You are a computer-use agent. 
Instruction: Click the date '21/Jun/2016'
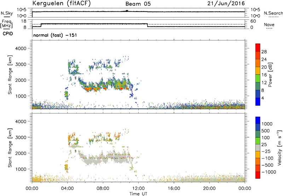tap(226, 4)
